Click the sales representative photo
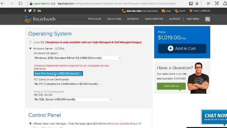This screenshot has width=227, height=128. tap(198, 78)
